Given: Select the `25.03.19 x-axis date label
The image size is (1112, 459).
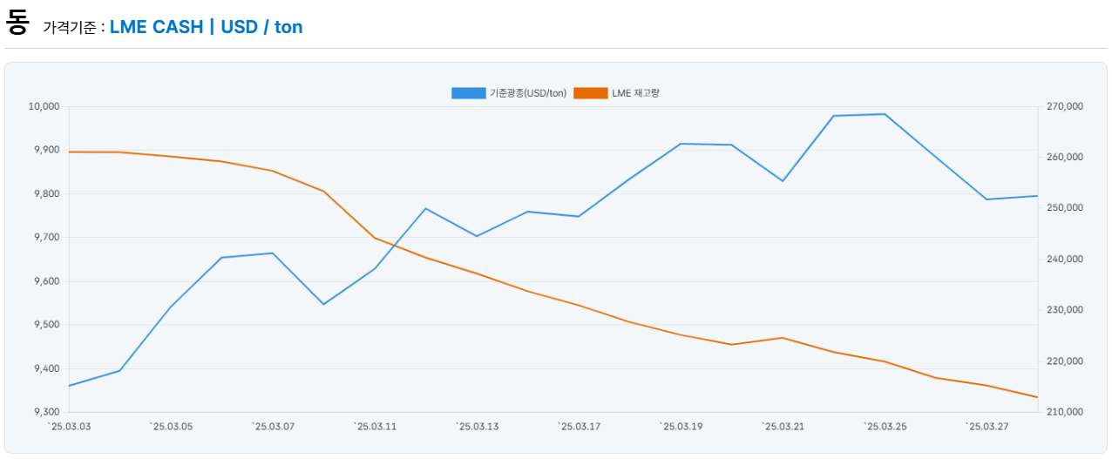Looking at the screenshot, I should click(x=680, y=426).
